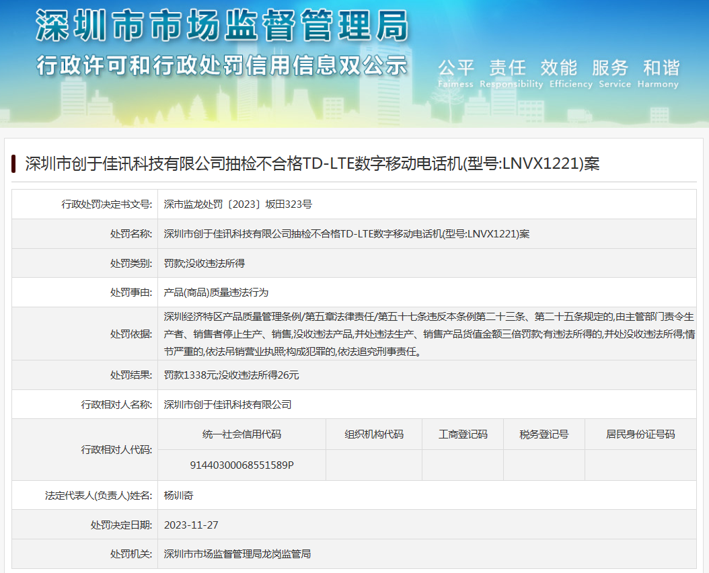709x573 pixels.
Task: Click the 服务 Service slogan text
Action: coord(615,74)
